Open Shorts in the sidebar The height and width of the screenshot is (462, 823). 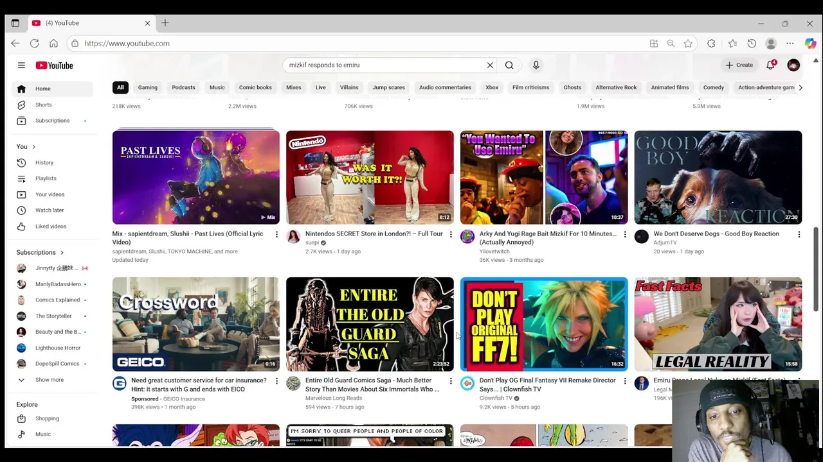click(51, 105)
